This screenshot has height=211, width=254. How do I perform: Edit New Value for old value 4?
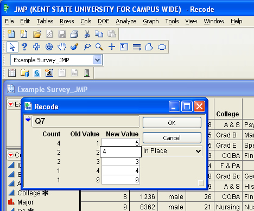(x=120, y=170)
